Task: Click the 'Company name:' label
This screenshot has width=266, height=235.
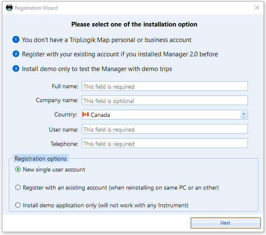Action: pyautogui.click(x=57, y=100)
